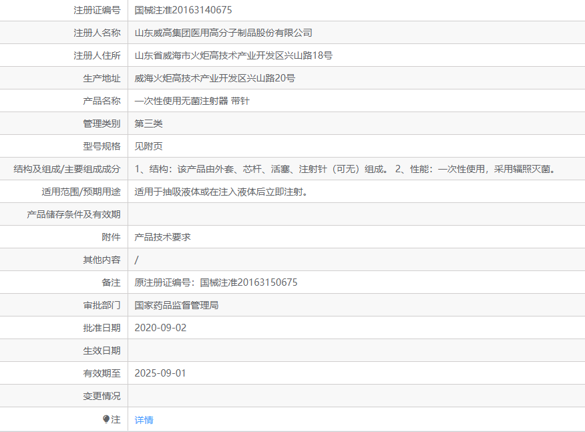Select address 山东省威海市火炬高技术产业开发区兴山路18号
The width and height of the screenshot is (585, 432).
point(233,55)
